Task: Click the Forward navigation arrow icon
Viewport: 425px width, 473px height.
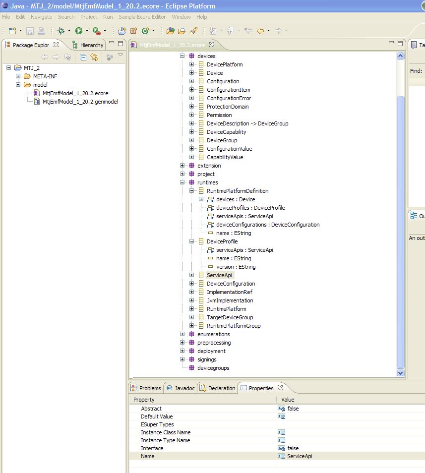Action: click(278, 30)
